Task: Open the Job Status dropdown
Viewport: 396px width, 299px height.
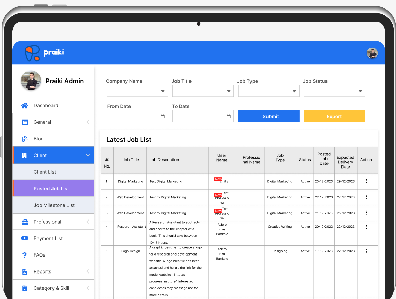Action: [335, 91]
